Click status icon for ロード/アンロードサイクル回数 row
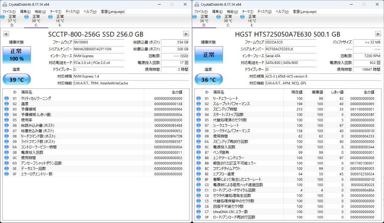 tap(199, 190)
